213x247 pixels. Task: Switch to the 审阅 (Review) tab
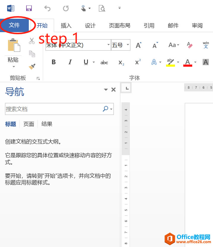tap(197, 26)
